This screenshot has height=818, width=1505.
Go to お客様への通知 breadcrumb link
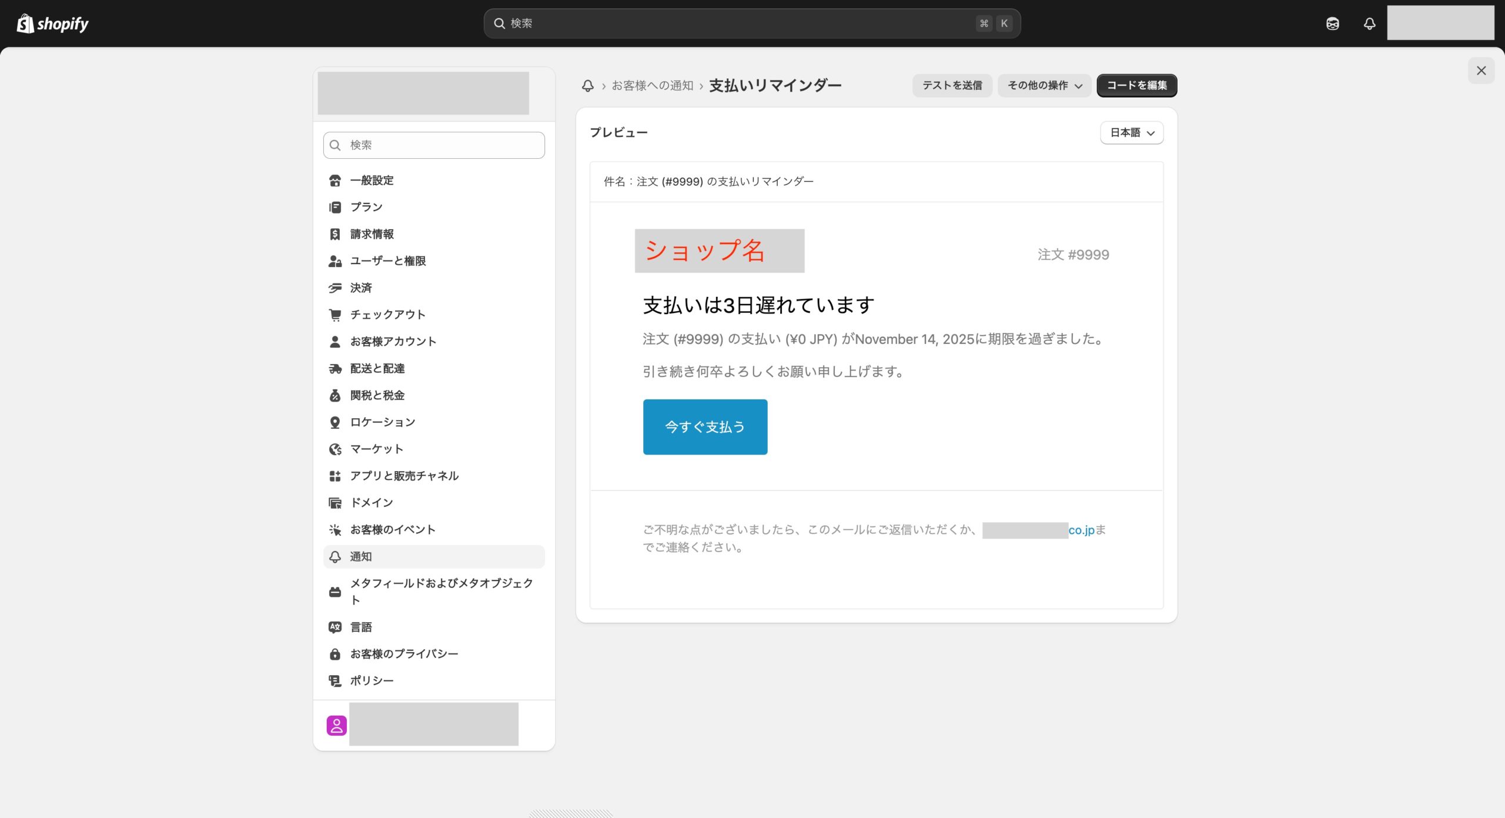click(652, 86)
